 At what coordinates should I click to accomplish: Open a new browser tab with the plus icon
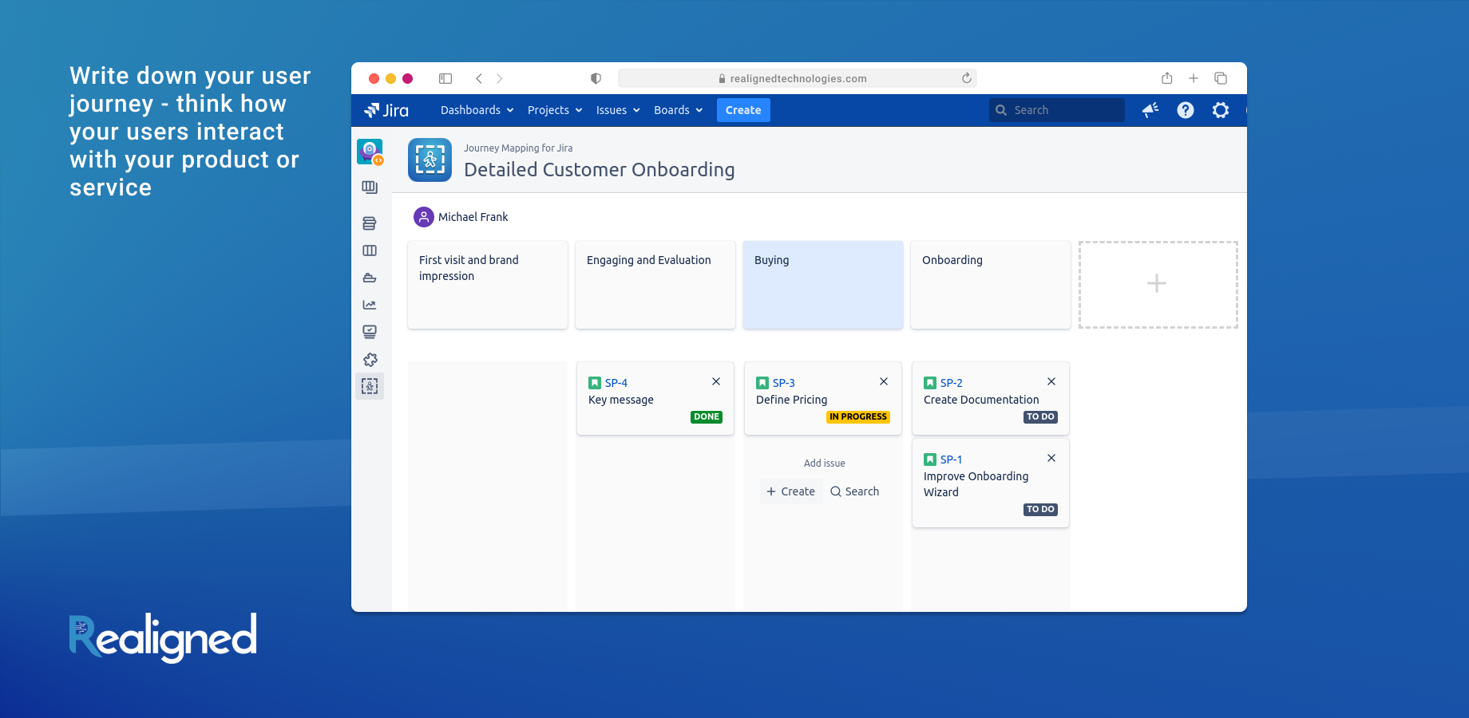(x=1194, y=78)
